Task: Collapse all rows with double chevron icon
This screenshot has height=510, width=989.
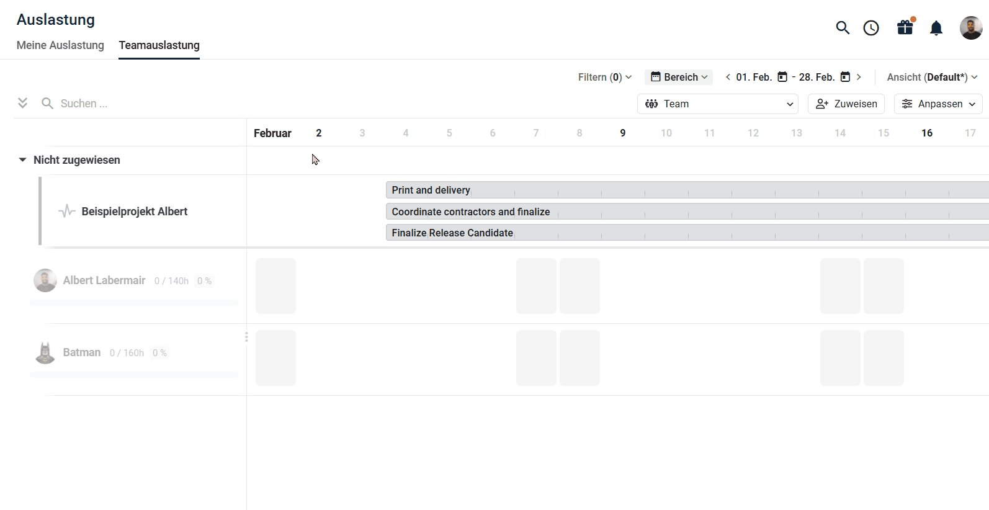Action: [x=23, y=103]
